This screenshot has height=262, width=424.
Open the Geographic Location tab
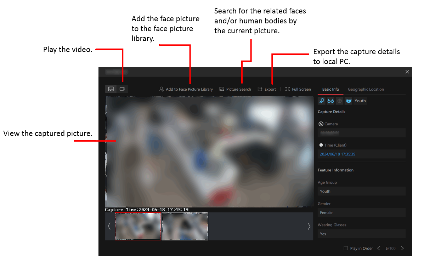click(366, 89)
